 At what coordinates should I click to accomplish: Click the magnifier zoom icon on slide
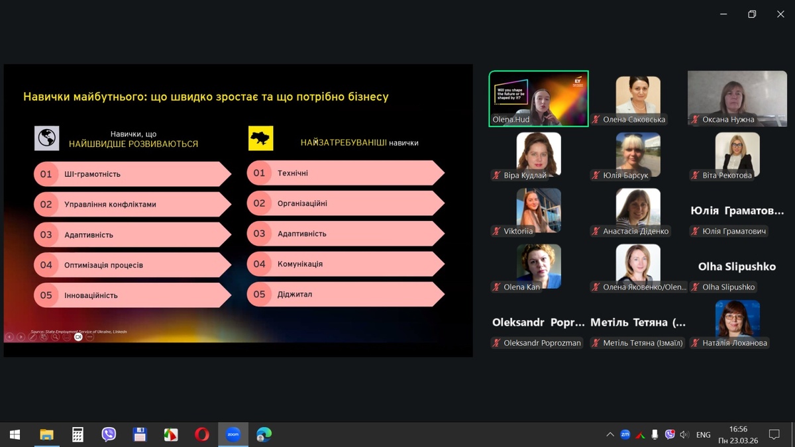[x=56, y=337]
